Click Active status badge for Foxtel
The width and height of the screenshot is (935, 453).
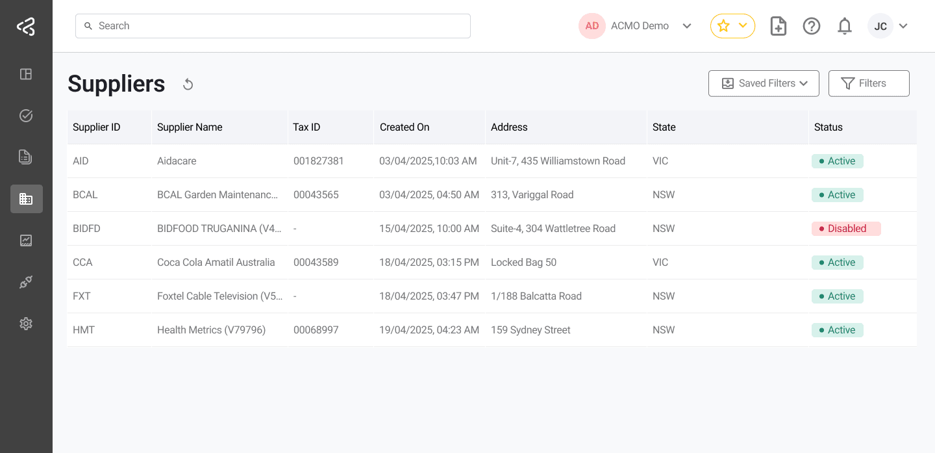pyautogui.click(x=838, y=296)
